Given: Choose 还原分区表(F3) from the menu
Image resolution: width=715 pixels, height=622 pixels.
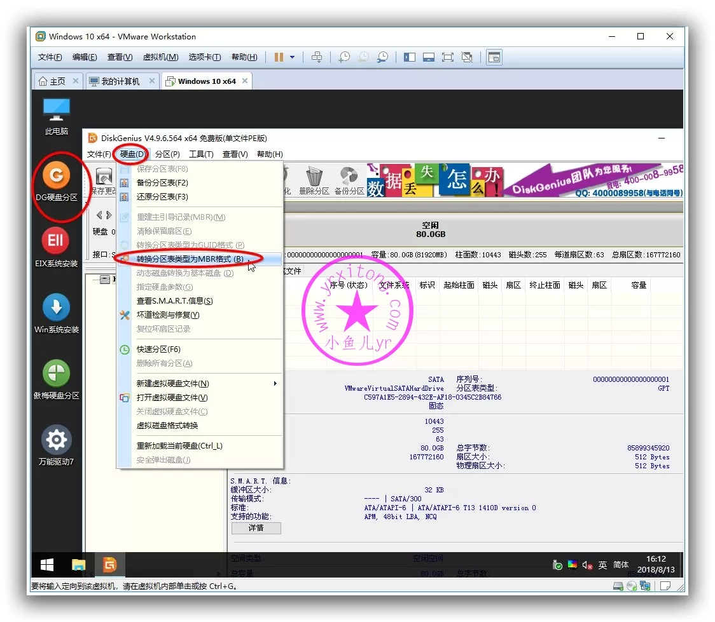Looking at the screenshot, I should [200, 197].
